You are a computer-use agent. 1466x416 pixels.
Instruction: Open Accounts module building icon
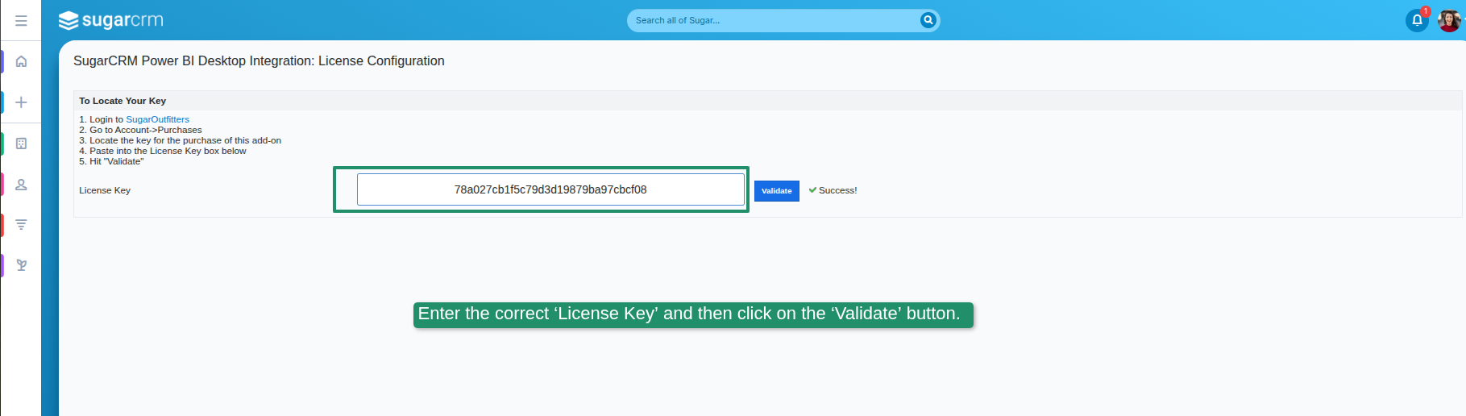(22, 144)
